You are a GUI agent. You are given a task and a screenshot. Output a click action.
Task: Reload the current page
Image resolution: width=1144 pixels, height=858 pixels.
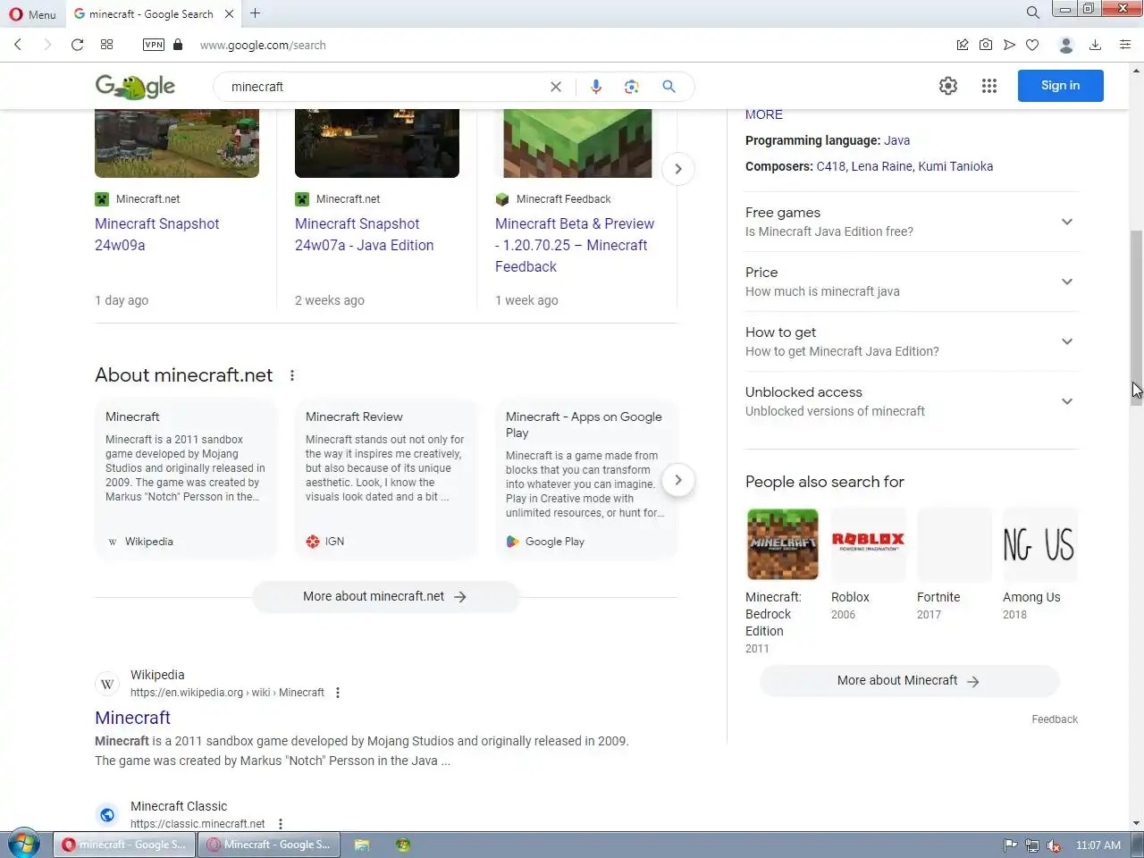(77, 45)
